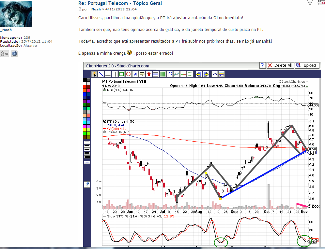Viewport: 325px width, 249px height.
Task: Click the undo arrow icon
Action: (214, 74)
